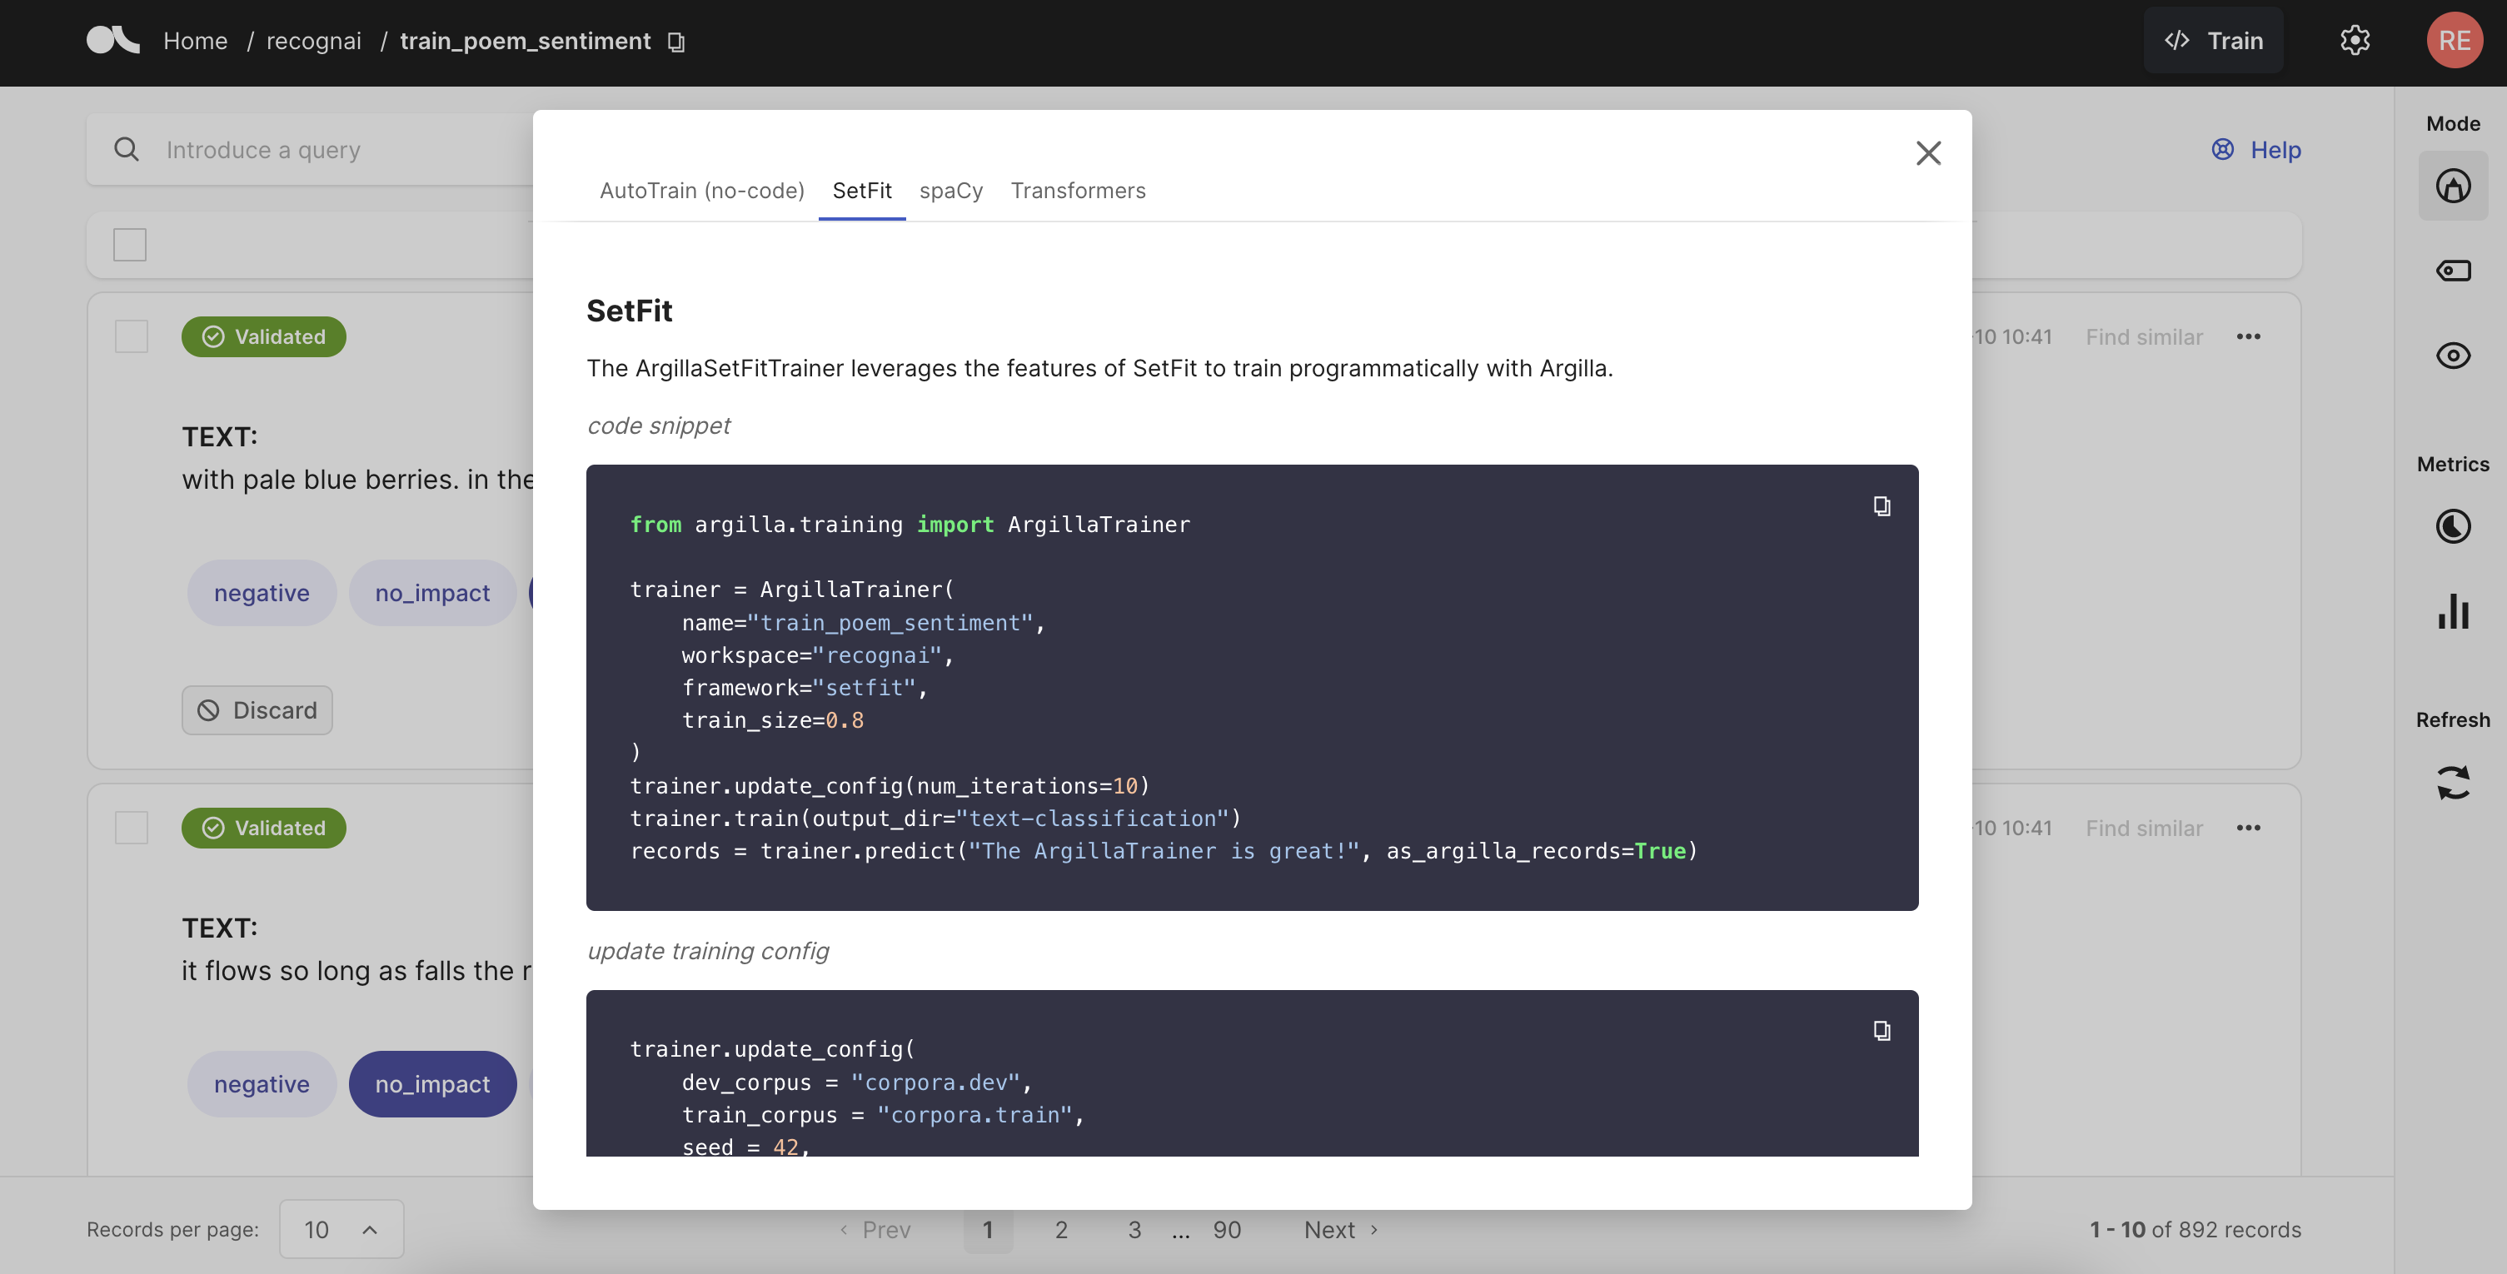
Task: Discard the first record
Action: pos(257,710)
